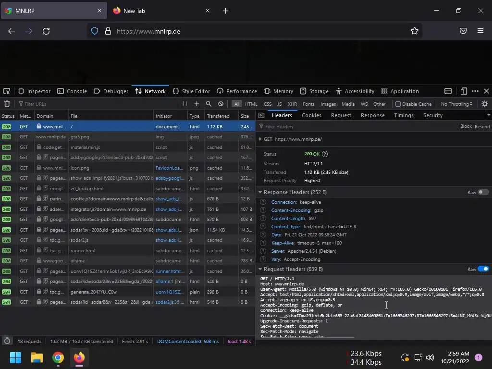Clear the network log with trash icon
The width and height of the screenshot is (492, 369).
pyautogui.click(x=7, y=104)
